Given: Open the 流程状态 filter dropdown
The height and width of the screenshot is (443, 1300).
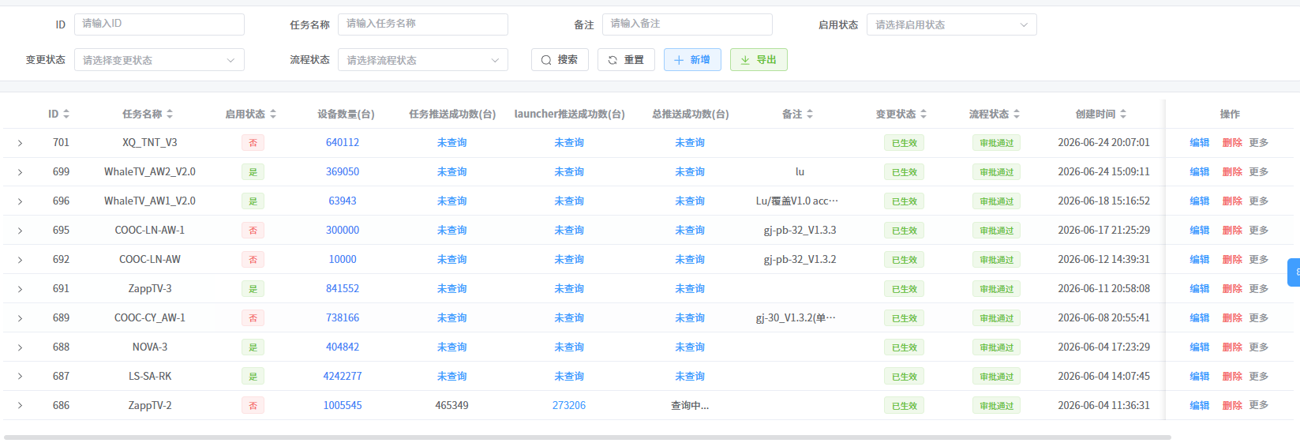Looking at the screenshot, I should (422, 60).
